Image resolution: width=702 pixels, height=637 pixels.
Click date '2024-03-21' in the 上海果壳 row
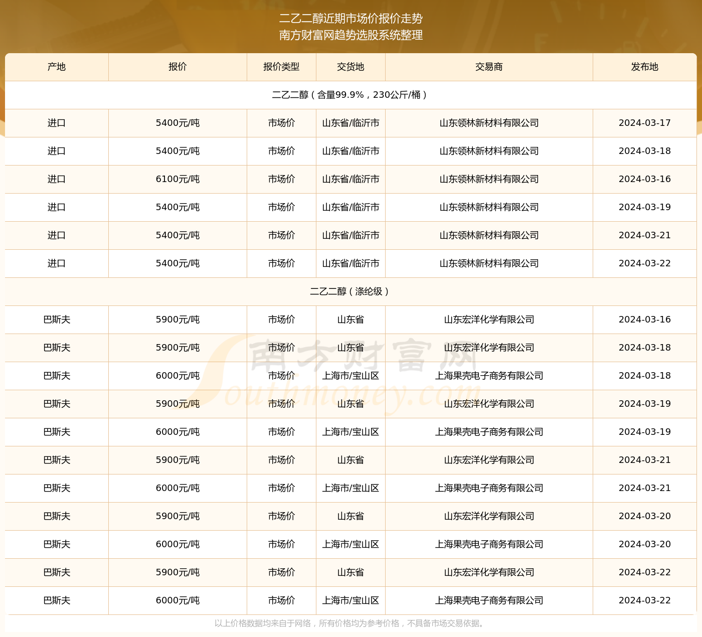tap(645, 488)
